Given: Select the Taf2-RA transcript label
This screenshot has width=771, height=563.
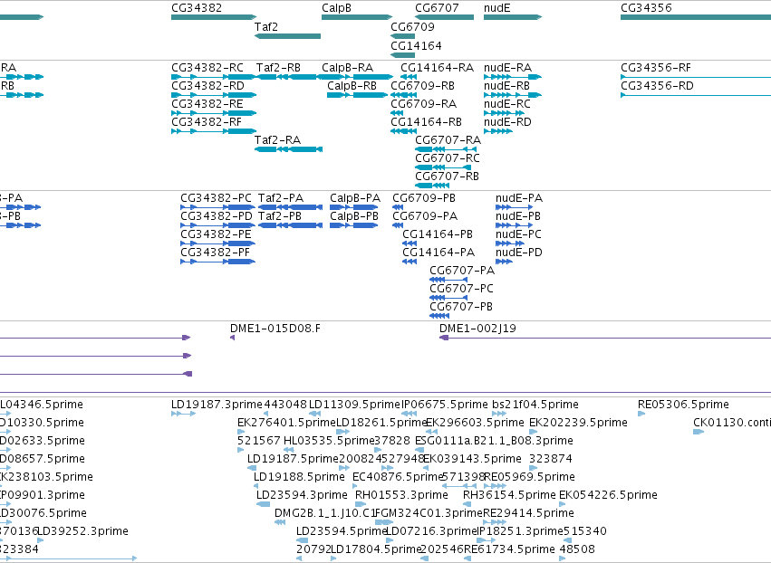Looking at the screenshot, I should click(x=277, y=140).
